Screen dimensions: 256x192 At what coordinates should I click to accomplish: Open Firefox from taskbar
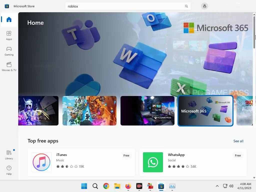[128, 186]
